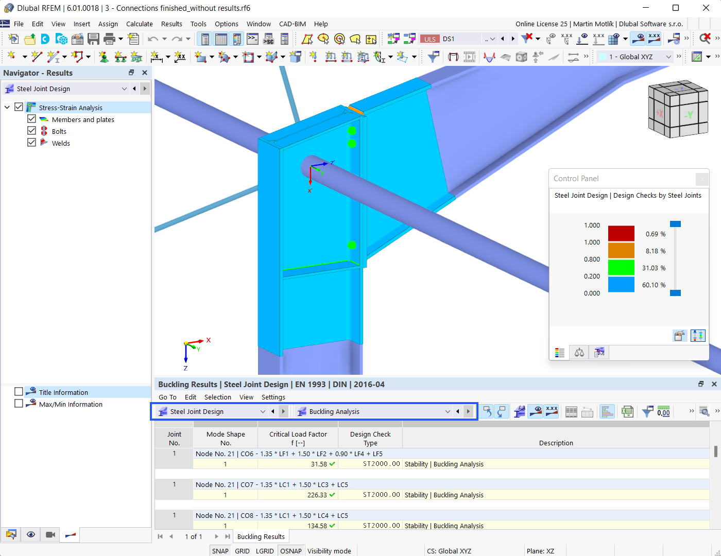This screenshot has width=721, height=556.
Task: Enable the Max/Min Information checkbox
Action: pos(19,404)
